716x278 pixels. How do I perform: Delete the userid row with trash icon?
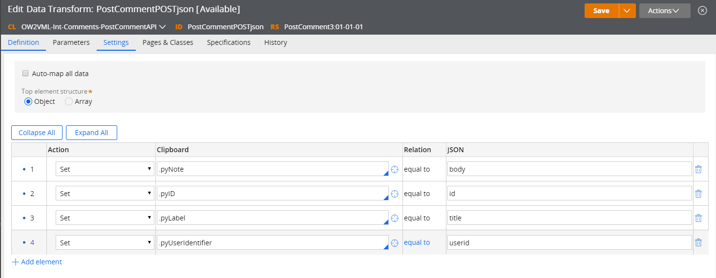[698, 242]
